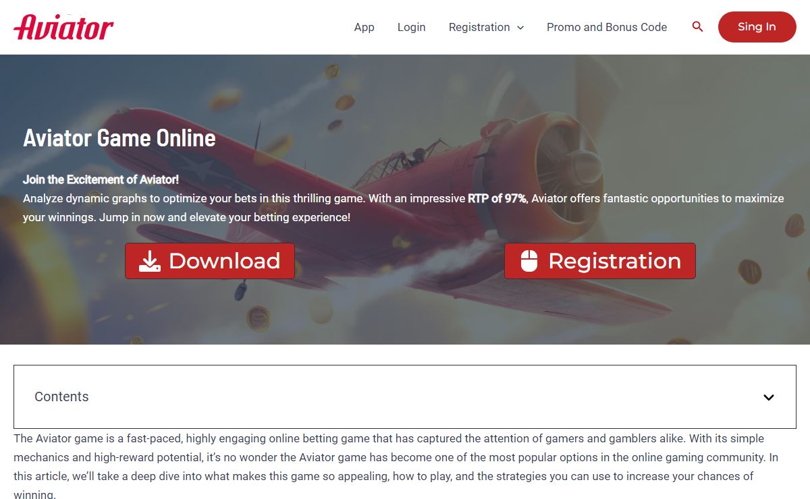Click the paragraph starting 'The Aviator game is'
The image size is (810, 499).
(396, 467)
